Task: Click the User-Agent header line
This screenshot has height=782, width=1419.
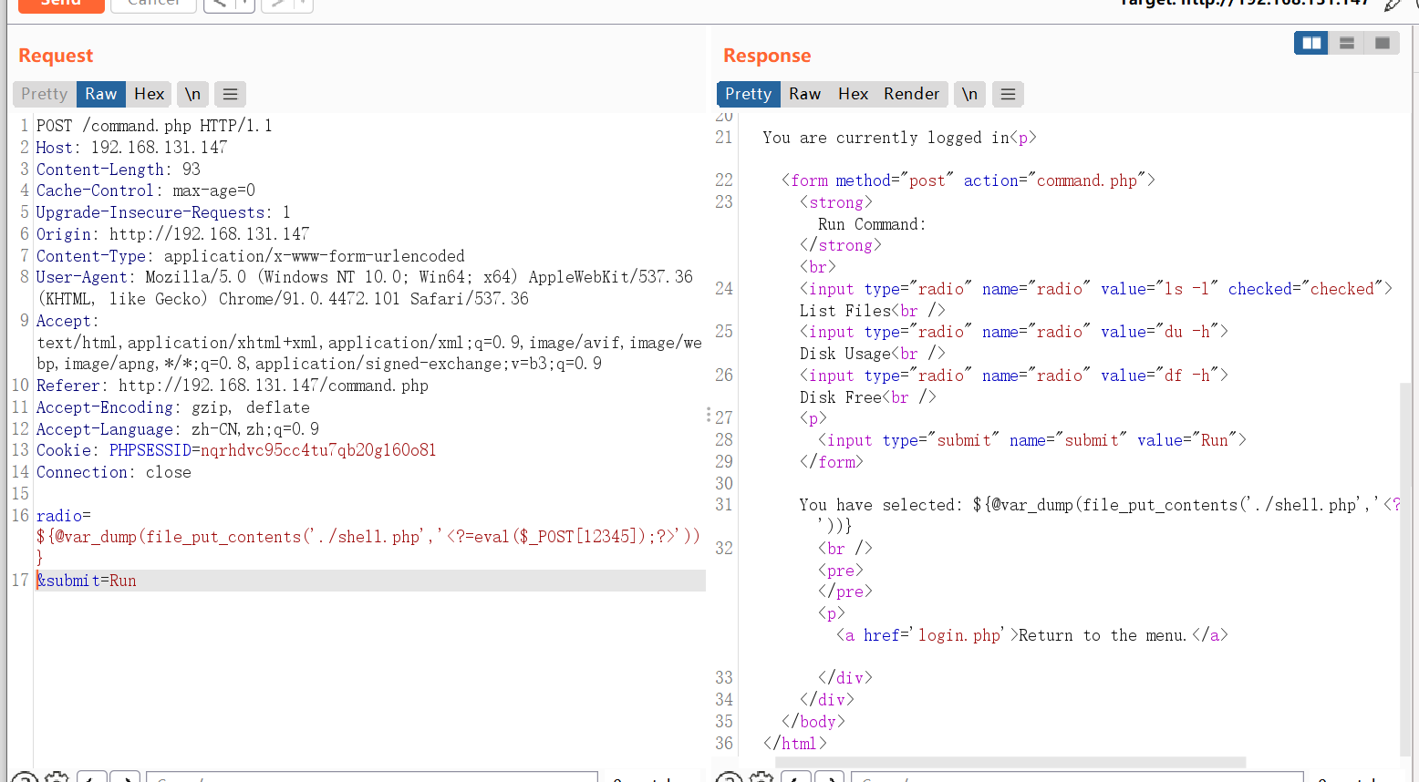Action: tap(365, 288)
